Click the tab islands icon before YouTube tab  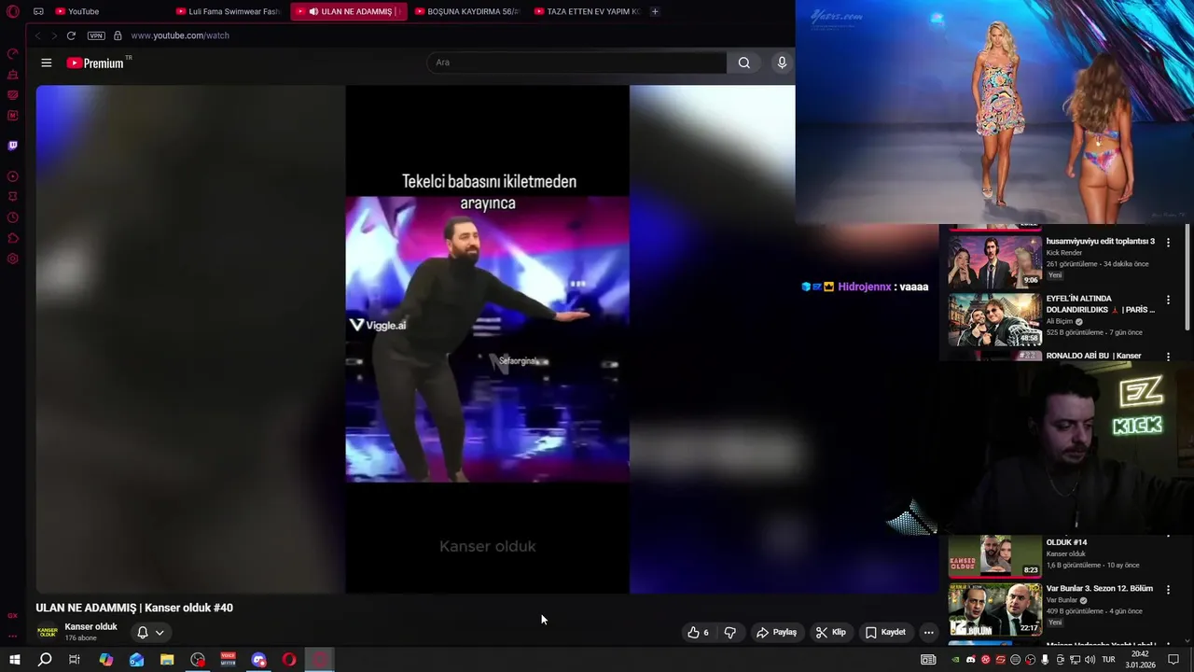coord(38,11)
